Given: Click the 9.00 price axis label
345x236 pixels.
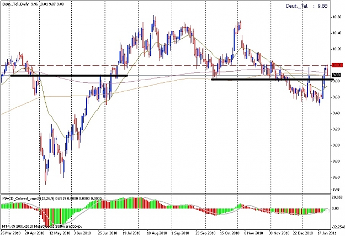Looking at the screenshot, I should point(337,145).
